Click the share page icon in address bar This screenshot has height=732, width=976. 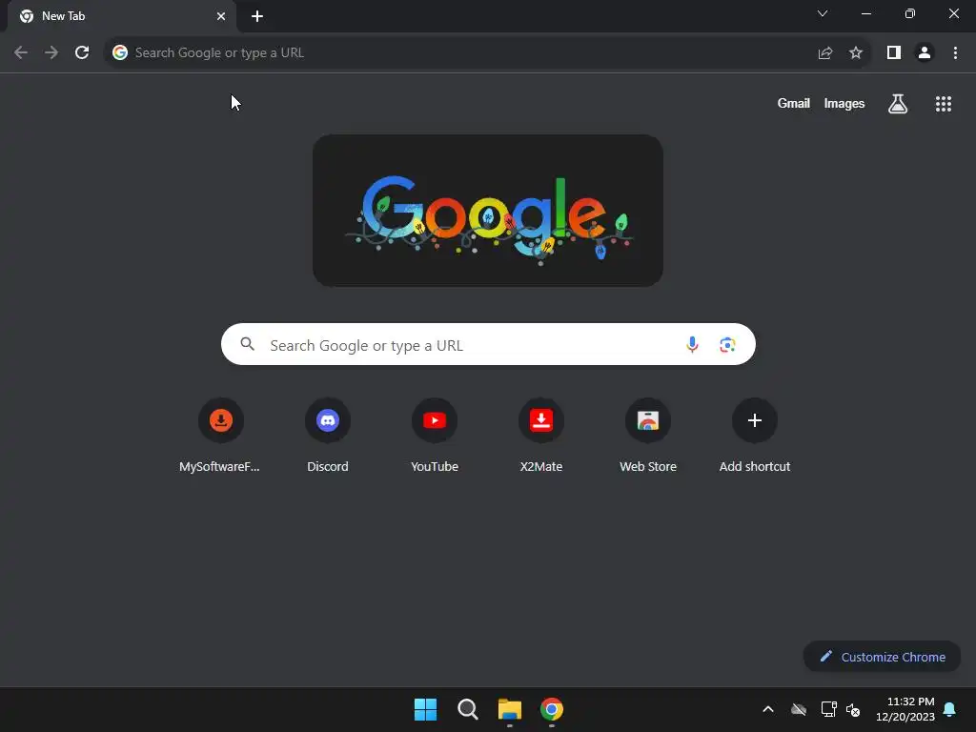point(825,53)
